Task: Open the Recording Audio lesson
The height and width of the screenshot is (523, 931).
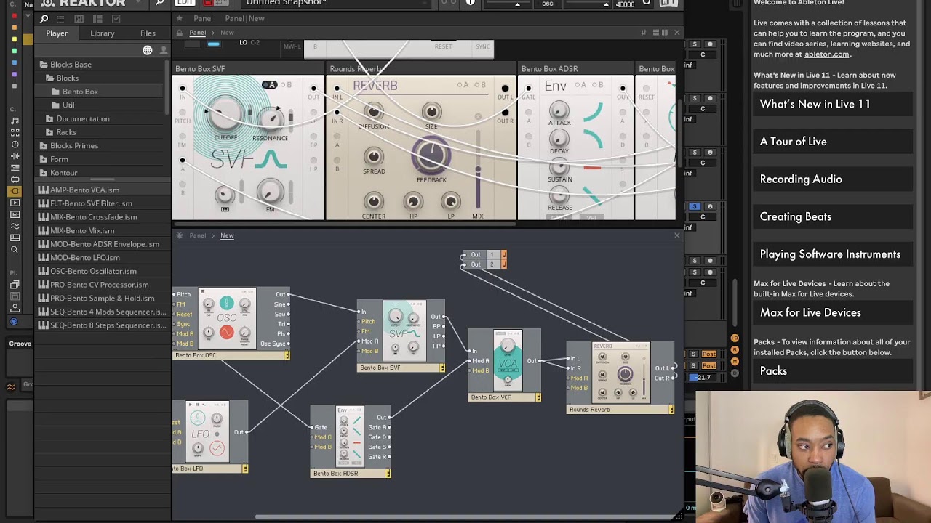Action: click(833, 179)
